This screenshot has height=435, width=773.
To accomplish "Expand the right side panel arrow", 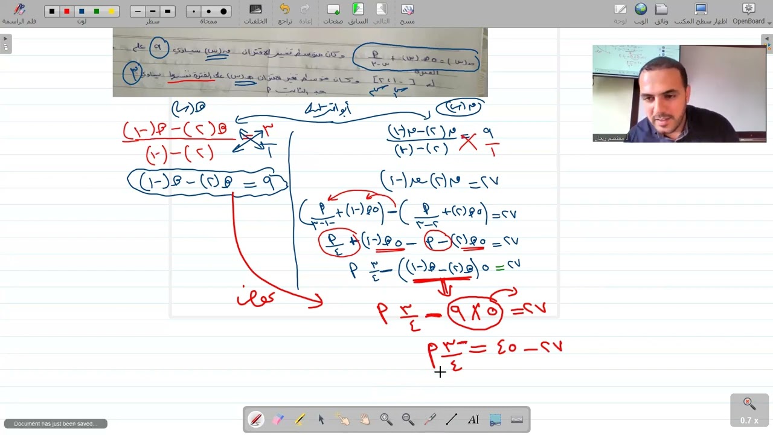I will coord(768,44).
